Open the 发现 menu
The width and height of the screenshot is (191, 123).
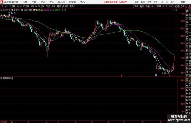click(52, 2)
